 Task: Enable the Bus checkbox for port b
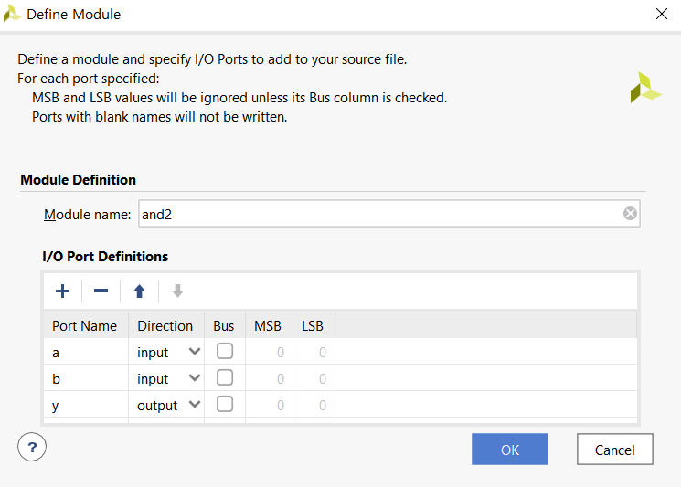click(x=224, y=378)
